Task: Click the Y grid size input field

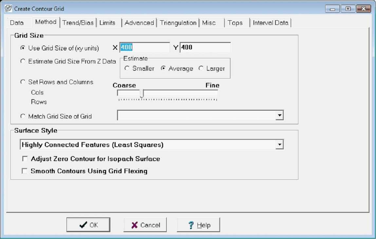Action: click(205, 47)
